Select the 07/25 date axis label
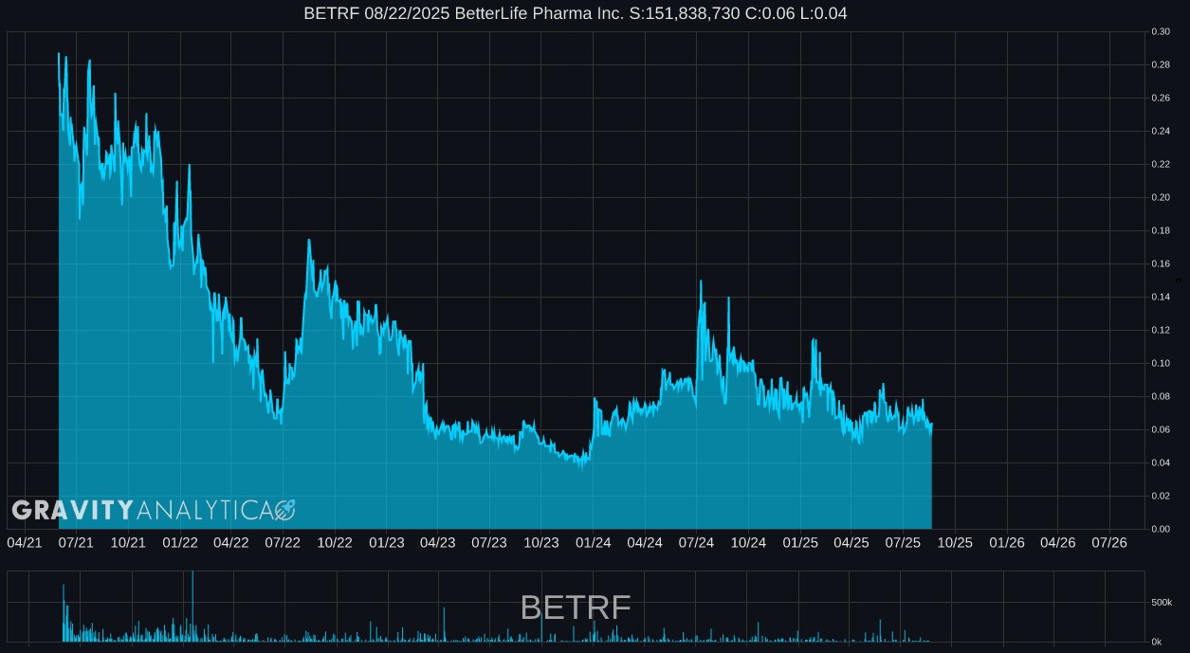 903,543
